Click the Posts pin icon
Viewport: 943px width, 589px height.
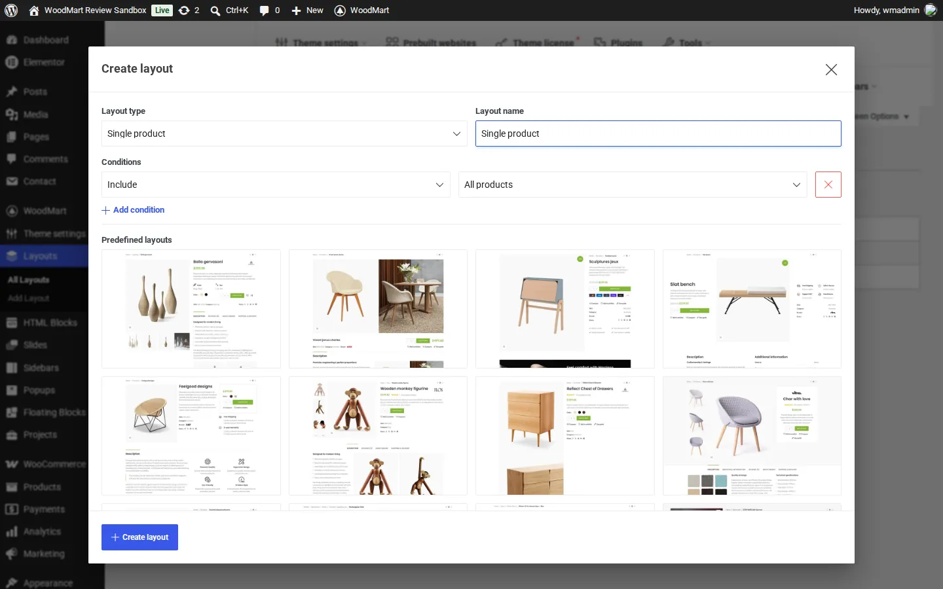12,92
